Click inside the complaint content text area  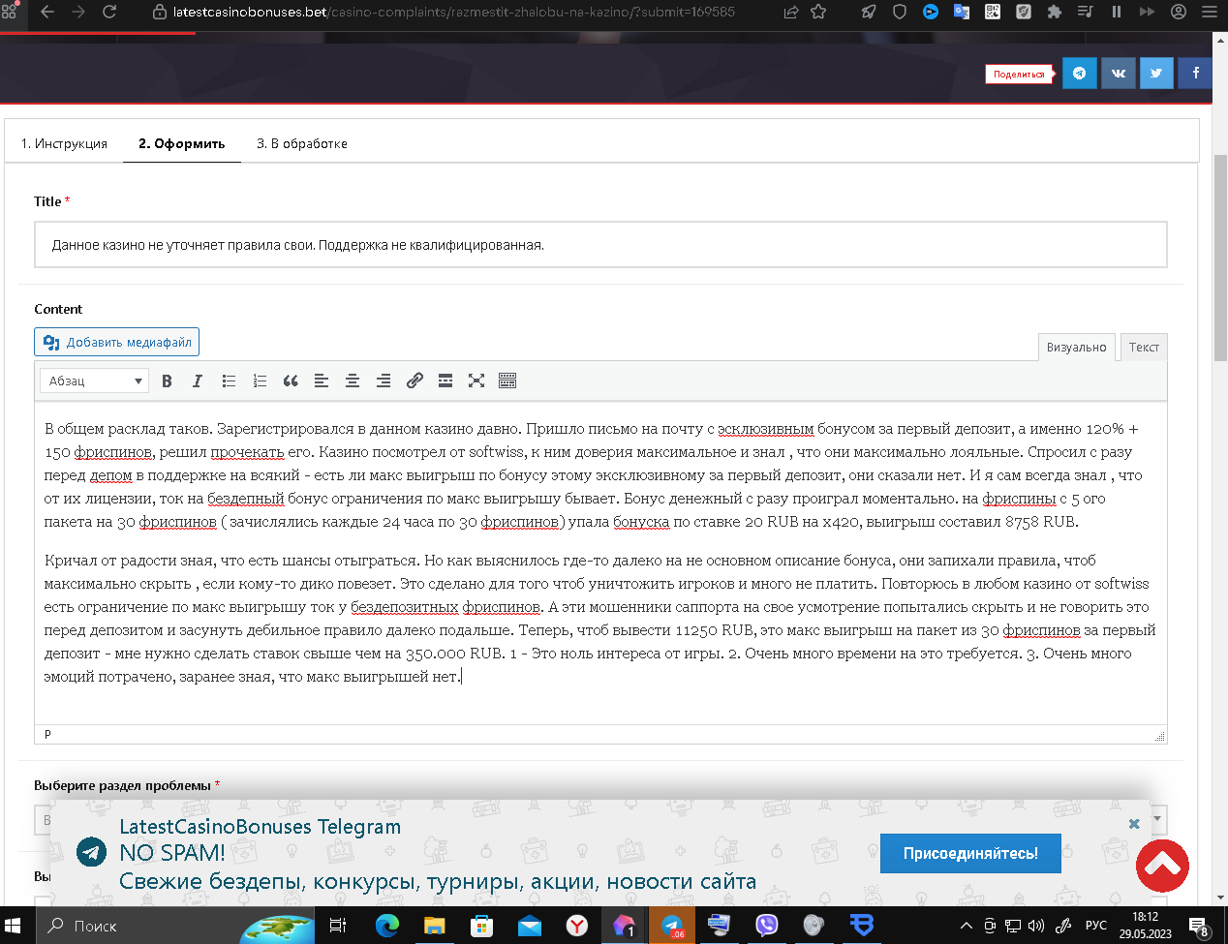point(600,563)
